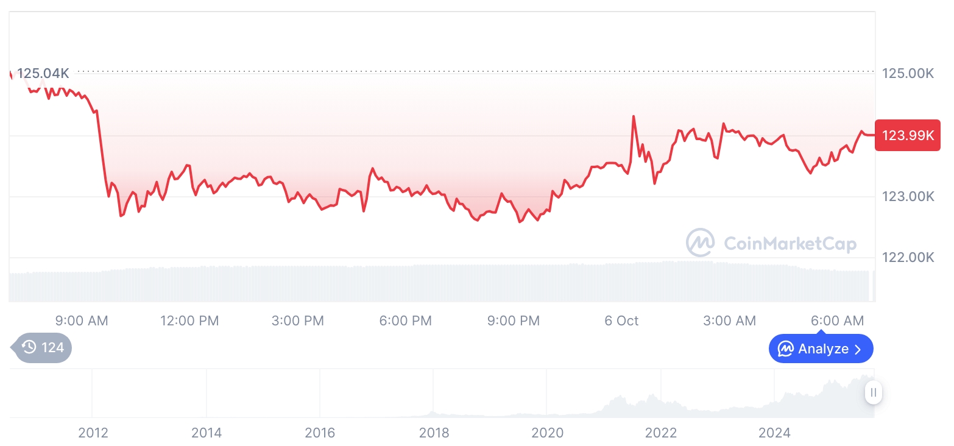Viewport: 954px width, 446px height.
Task: Click the CoinMarketCap watermark text
Action: click(790, 244)
